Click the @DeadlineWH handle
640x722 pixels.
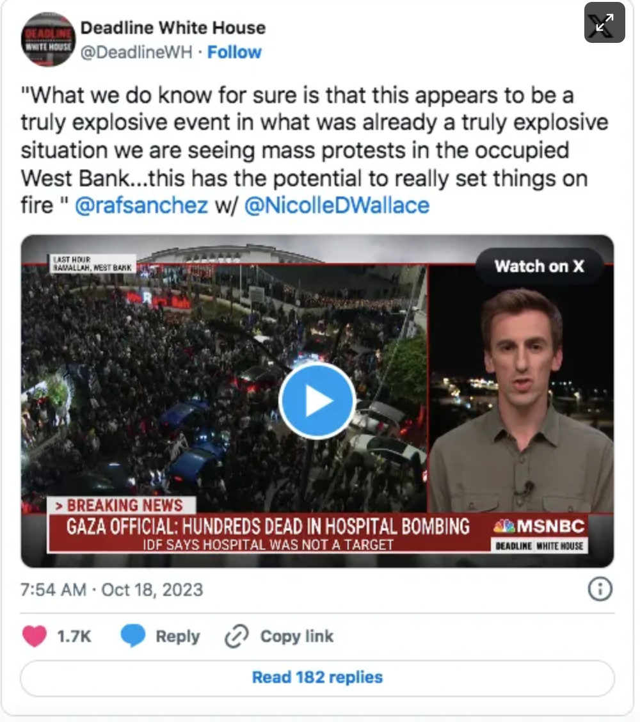click(136, 52)
